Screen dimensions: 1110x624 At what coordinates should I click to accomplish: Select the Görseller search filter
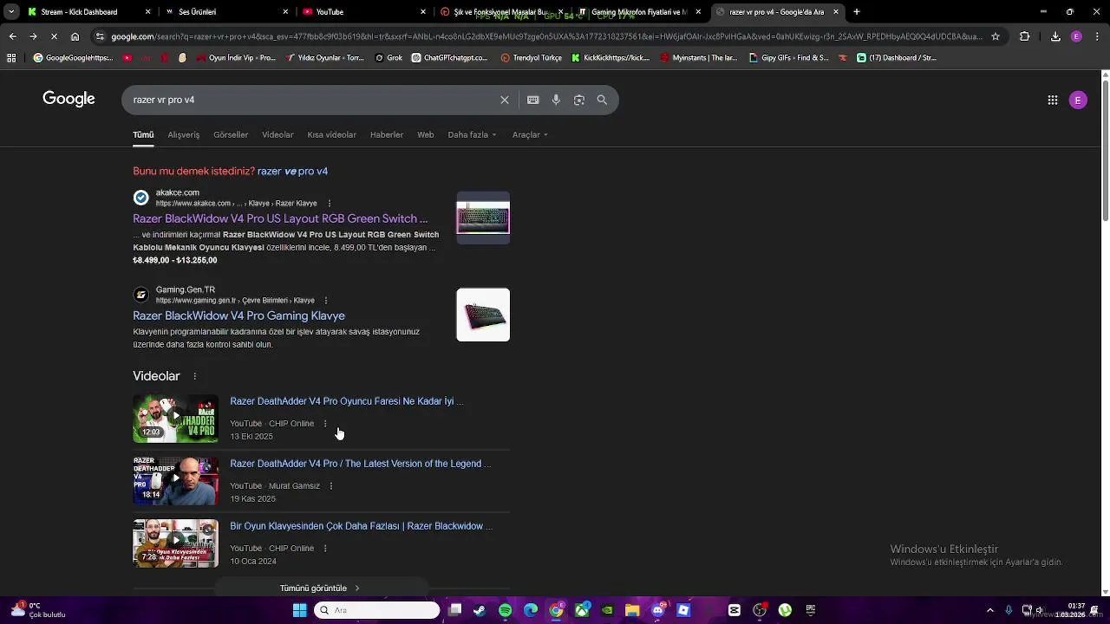[231, 135]
